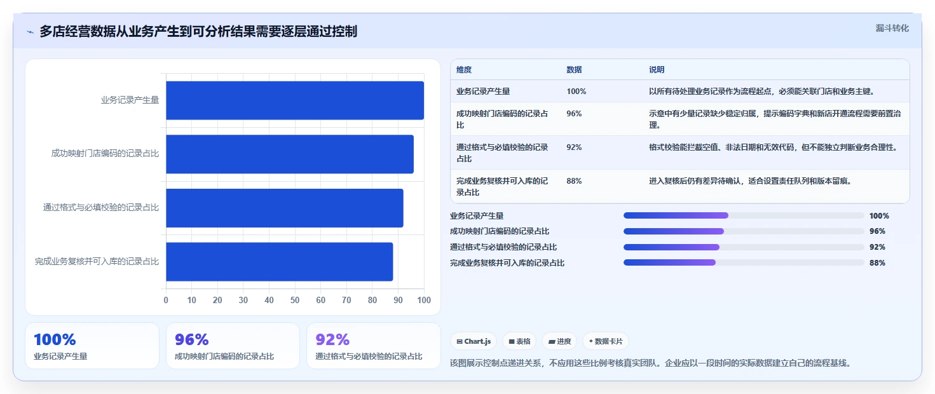Click the 96% progress bar
Screen dimensions: 935x394
pyautogui.click(x=744, y=231)
